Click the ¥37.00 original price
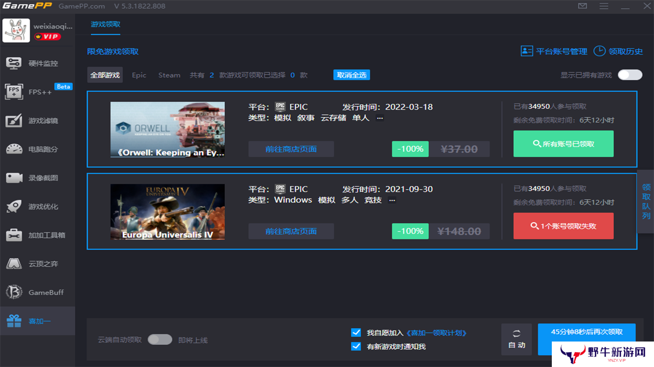The height and width of the screenshot is (367, 654). (x=459, y=149)
